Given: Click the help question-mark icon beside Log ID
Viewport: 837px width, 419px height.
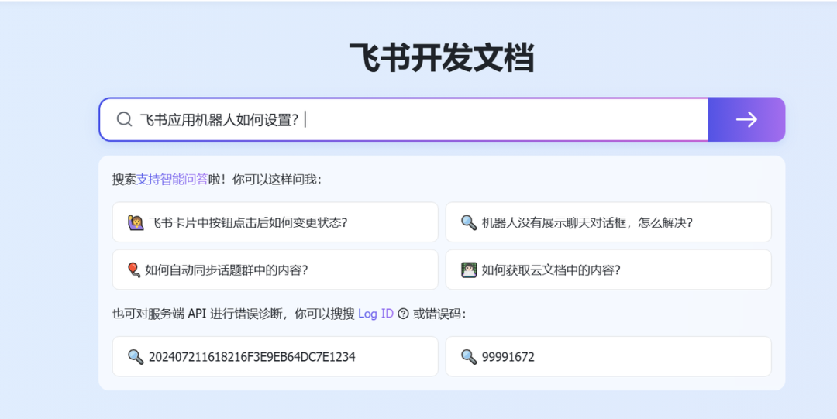Looking at the screenshot, I should tap(404, 314).
